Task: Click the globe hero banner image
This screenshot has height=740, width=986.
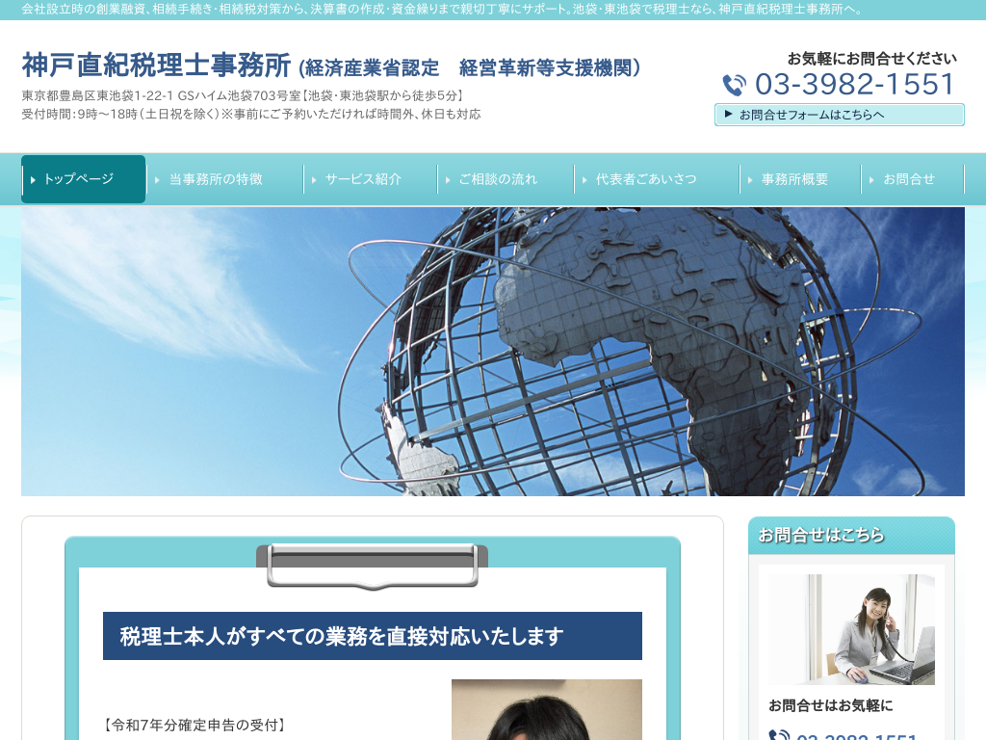Action: [x=493, y=352]
